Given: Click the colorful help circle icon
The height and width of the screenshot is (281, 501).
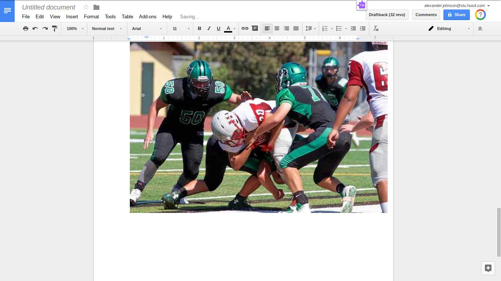Looking at the screenshot, I should tap(480, 15).
